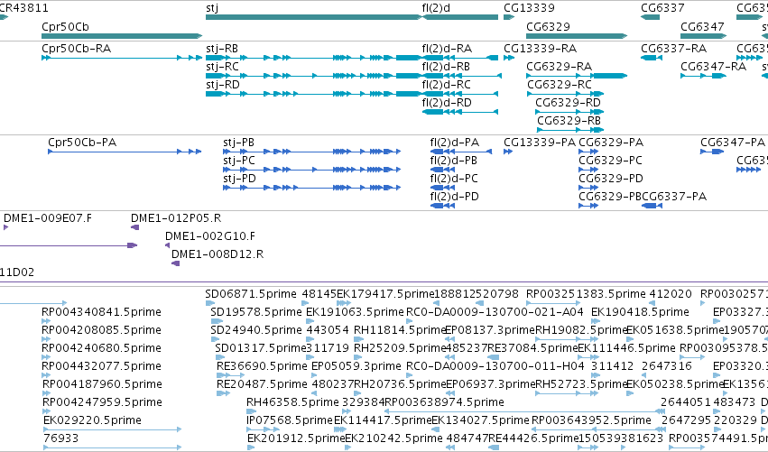This screenshot has height=452, width=768.
Task: Click the stj-PD protein label
Action: point(239,179)
